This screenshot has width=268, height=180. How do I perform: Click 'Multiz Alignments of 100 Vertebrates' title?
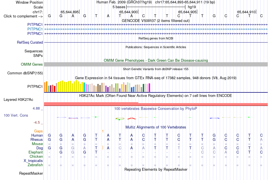[x=156, y=127]
